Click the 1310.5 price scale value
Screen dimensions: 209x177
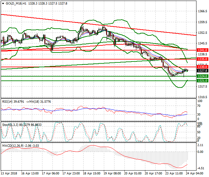(203, 97)
